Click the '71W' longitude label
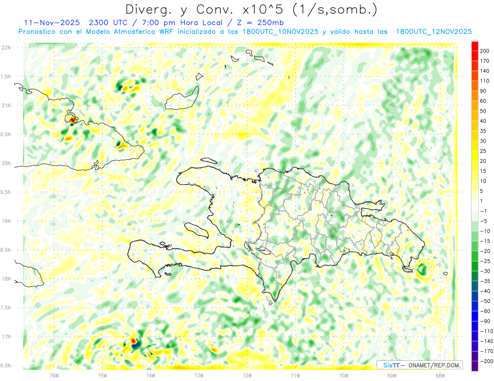This screenshot has width=494, height=381. pos(295,375)
